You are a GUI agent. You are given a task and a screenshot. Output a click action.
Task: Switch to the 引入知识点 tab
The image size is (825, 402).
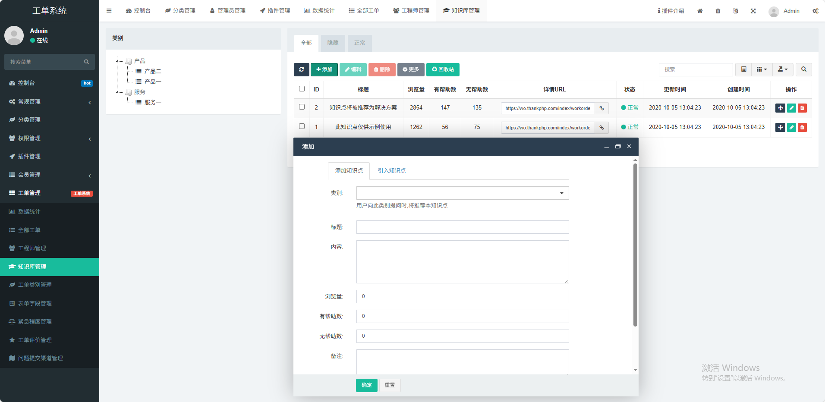coord(391,171)
